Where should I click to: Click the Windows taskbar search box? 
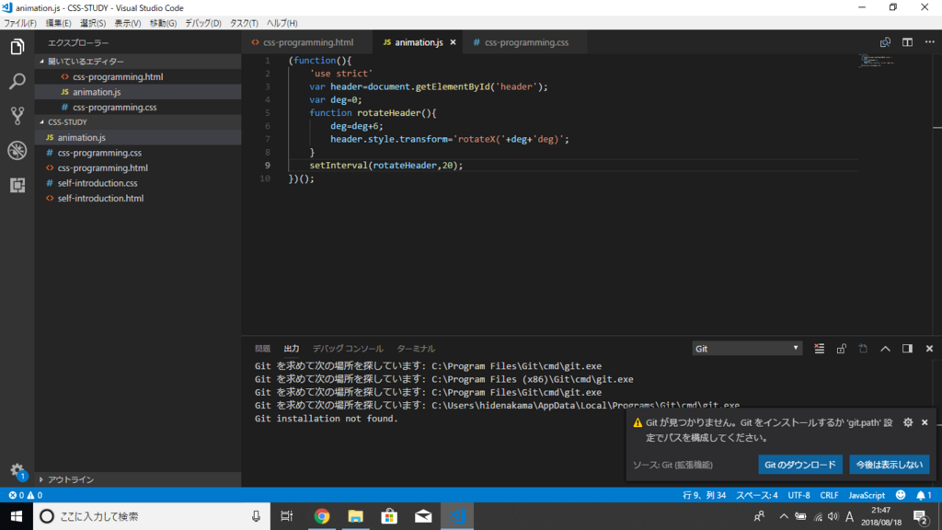[152, 516]
